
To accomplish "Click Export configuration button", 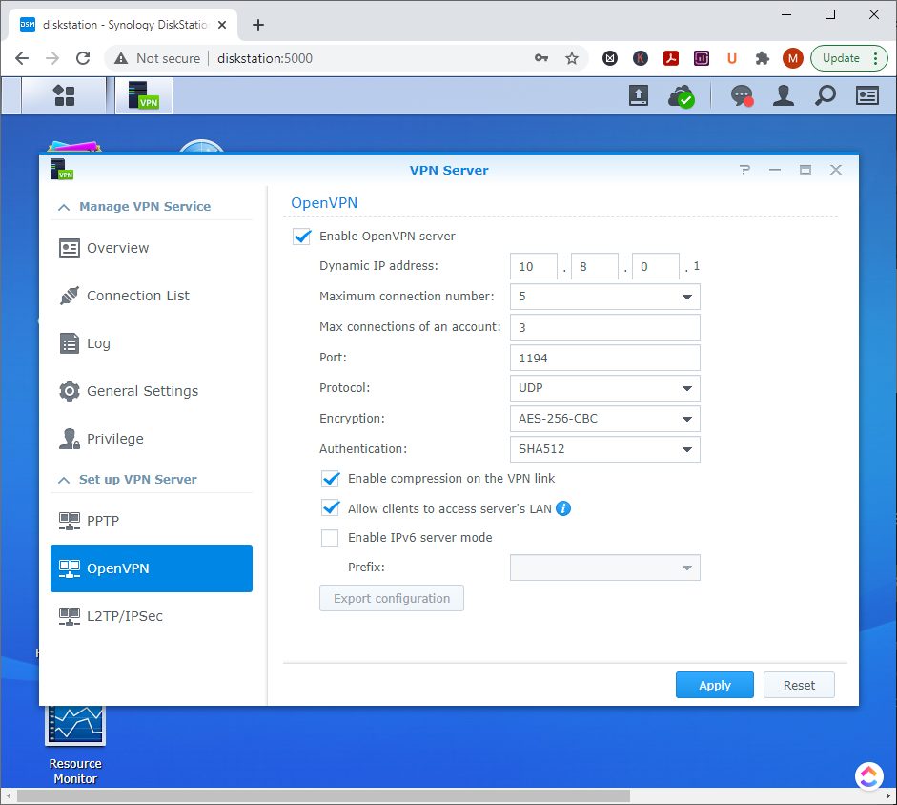I will click(391, 598).
